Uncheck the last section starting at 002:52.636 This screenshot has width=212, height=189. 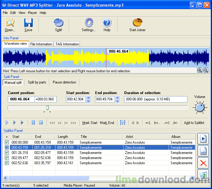click(x=7, y=163)
